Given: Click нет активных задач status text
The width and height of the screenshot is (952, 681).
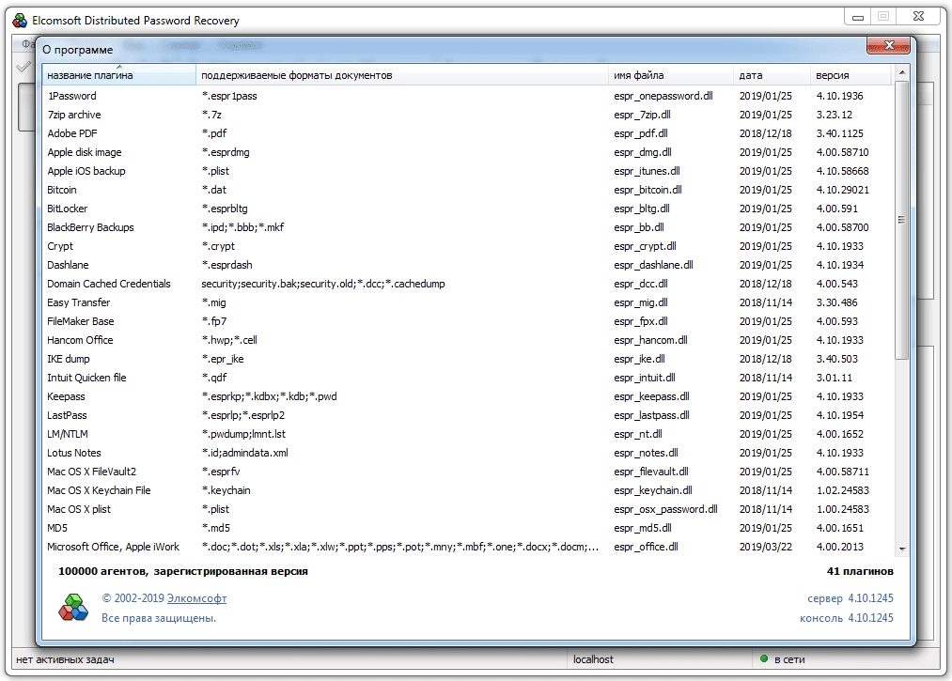Looking at the screenshot, I should click(x=65, y=659).
